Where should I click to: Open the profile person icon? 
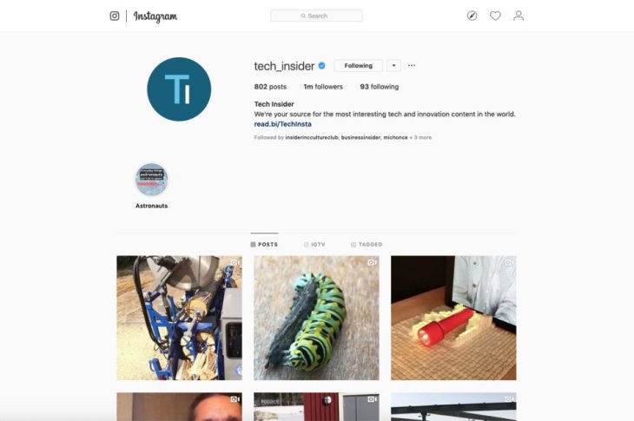click(518, 16)
